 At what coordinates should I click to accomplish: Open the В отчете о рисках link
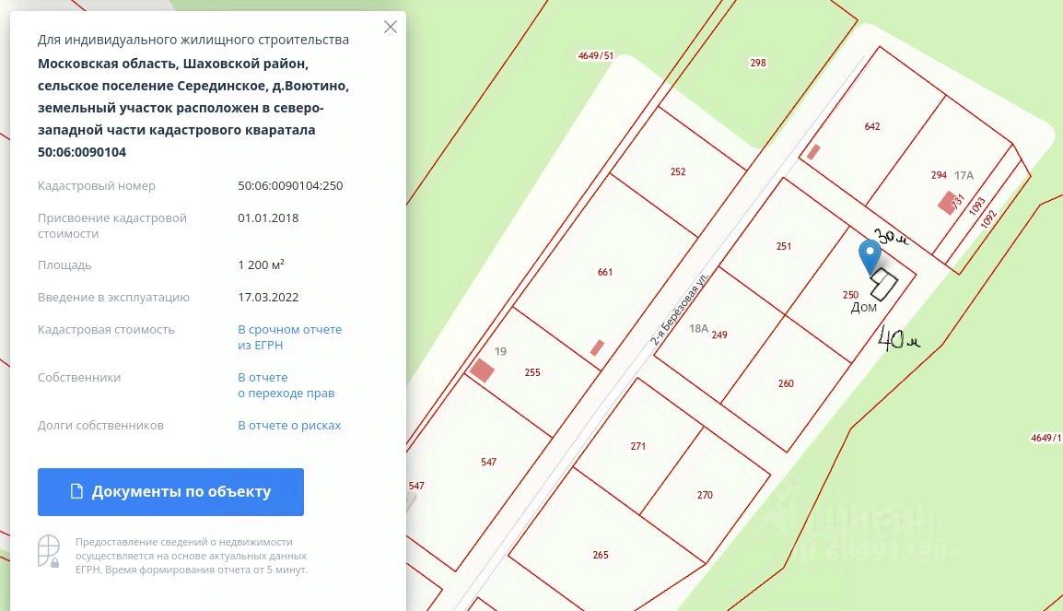[x=289, y=425]
